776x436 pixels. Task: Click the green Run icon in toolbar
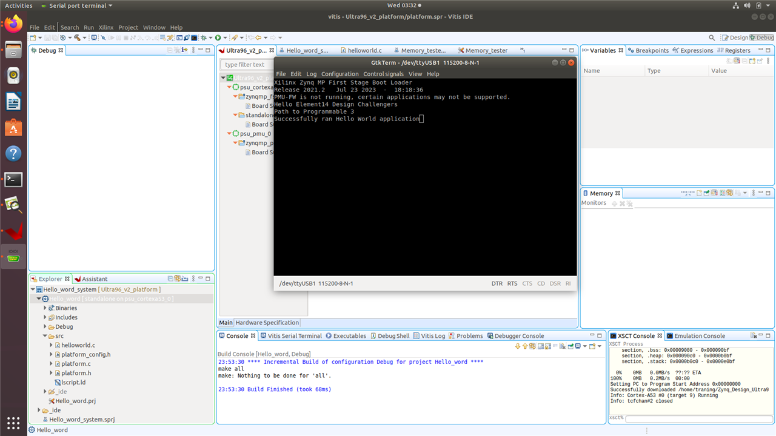tap(218, 38)
